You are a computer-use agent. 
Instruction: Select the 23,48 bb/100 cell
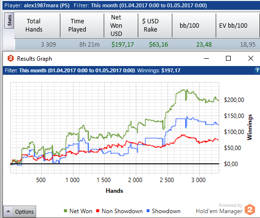pos(204,45)
